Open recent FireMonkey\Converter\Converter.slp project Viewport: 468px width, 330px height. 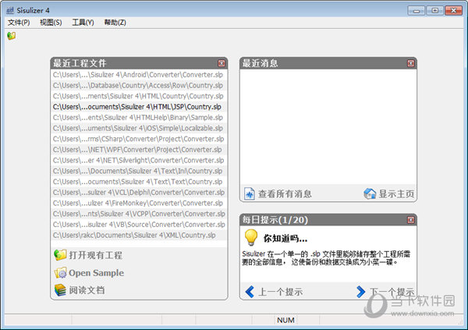139,204
